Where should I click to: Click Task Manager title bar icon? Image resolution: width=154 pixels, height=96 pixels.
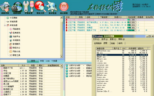tap(94, 36)
